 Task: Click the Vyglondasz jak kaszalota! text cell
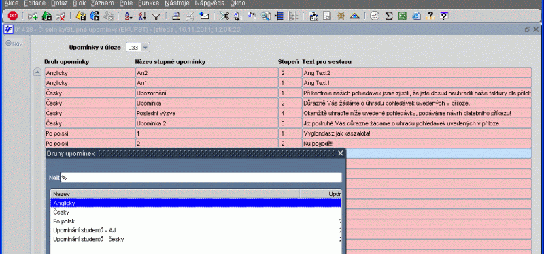pos(417,133)
